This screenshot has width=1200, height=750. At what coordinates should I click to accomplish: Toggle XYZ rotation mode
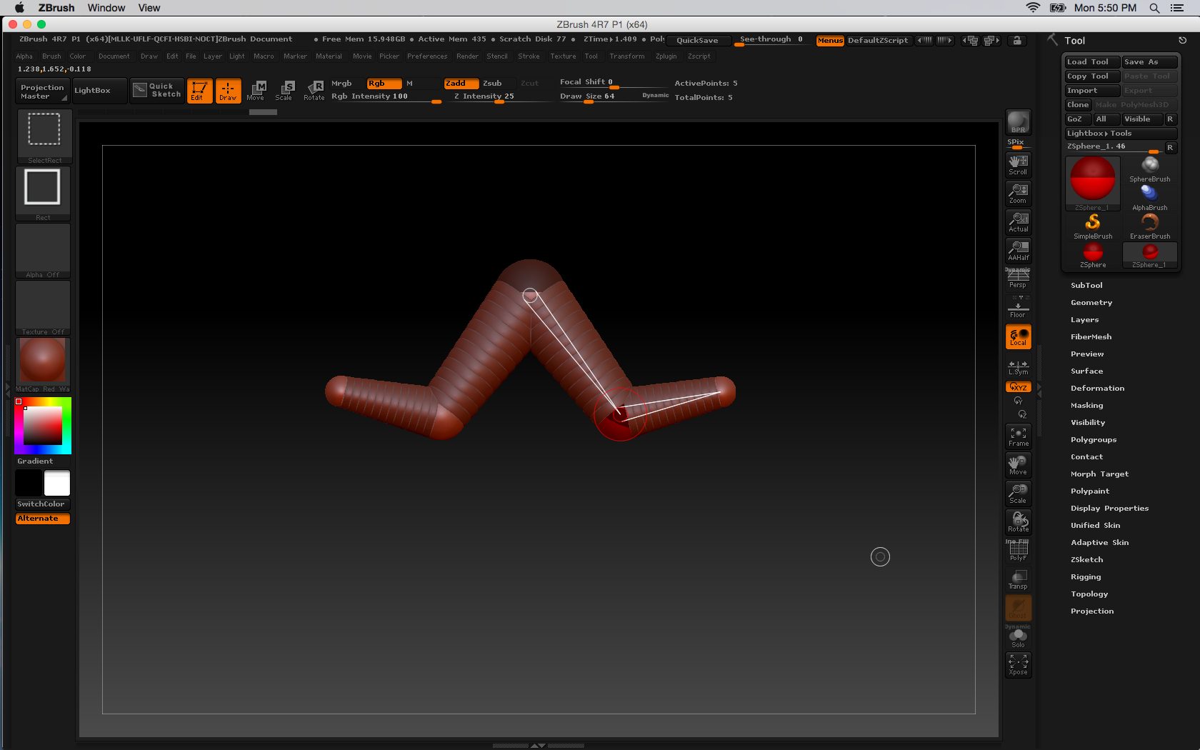(1018, 386)
